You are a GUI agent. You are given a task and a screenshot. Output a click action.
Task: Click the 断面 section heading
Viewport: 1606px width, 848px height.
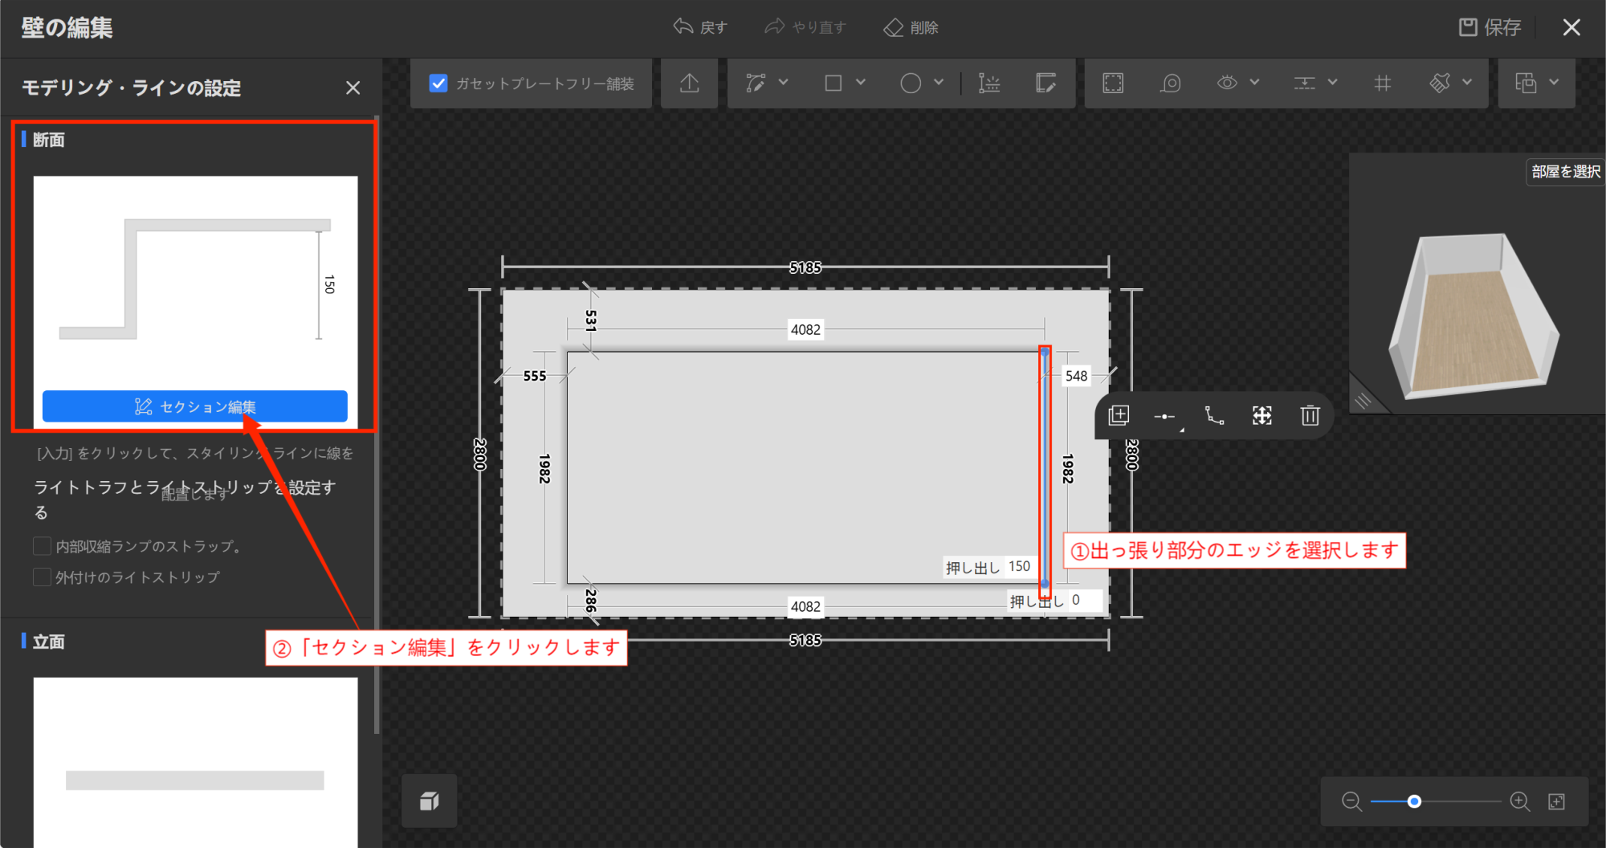(x=49, y=140)
